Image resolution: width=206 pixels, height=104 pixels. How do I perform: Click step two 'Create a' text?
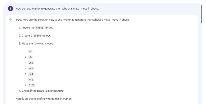coord(27,36)
